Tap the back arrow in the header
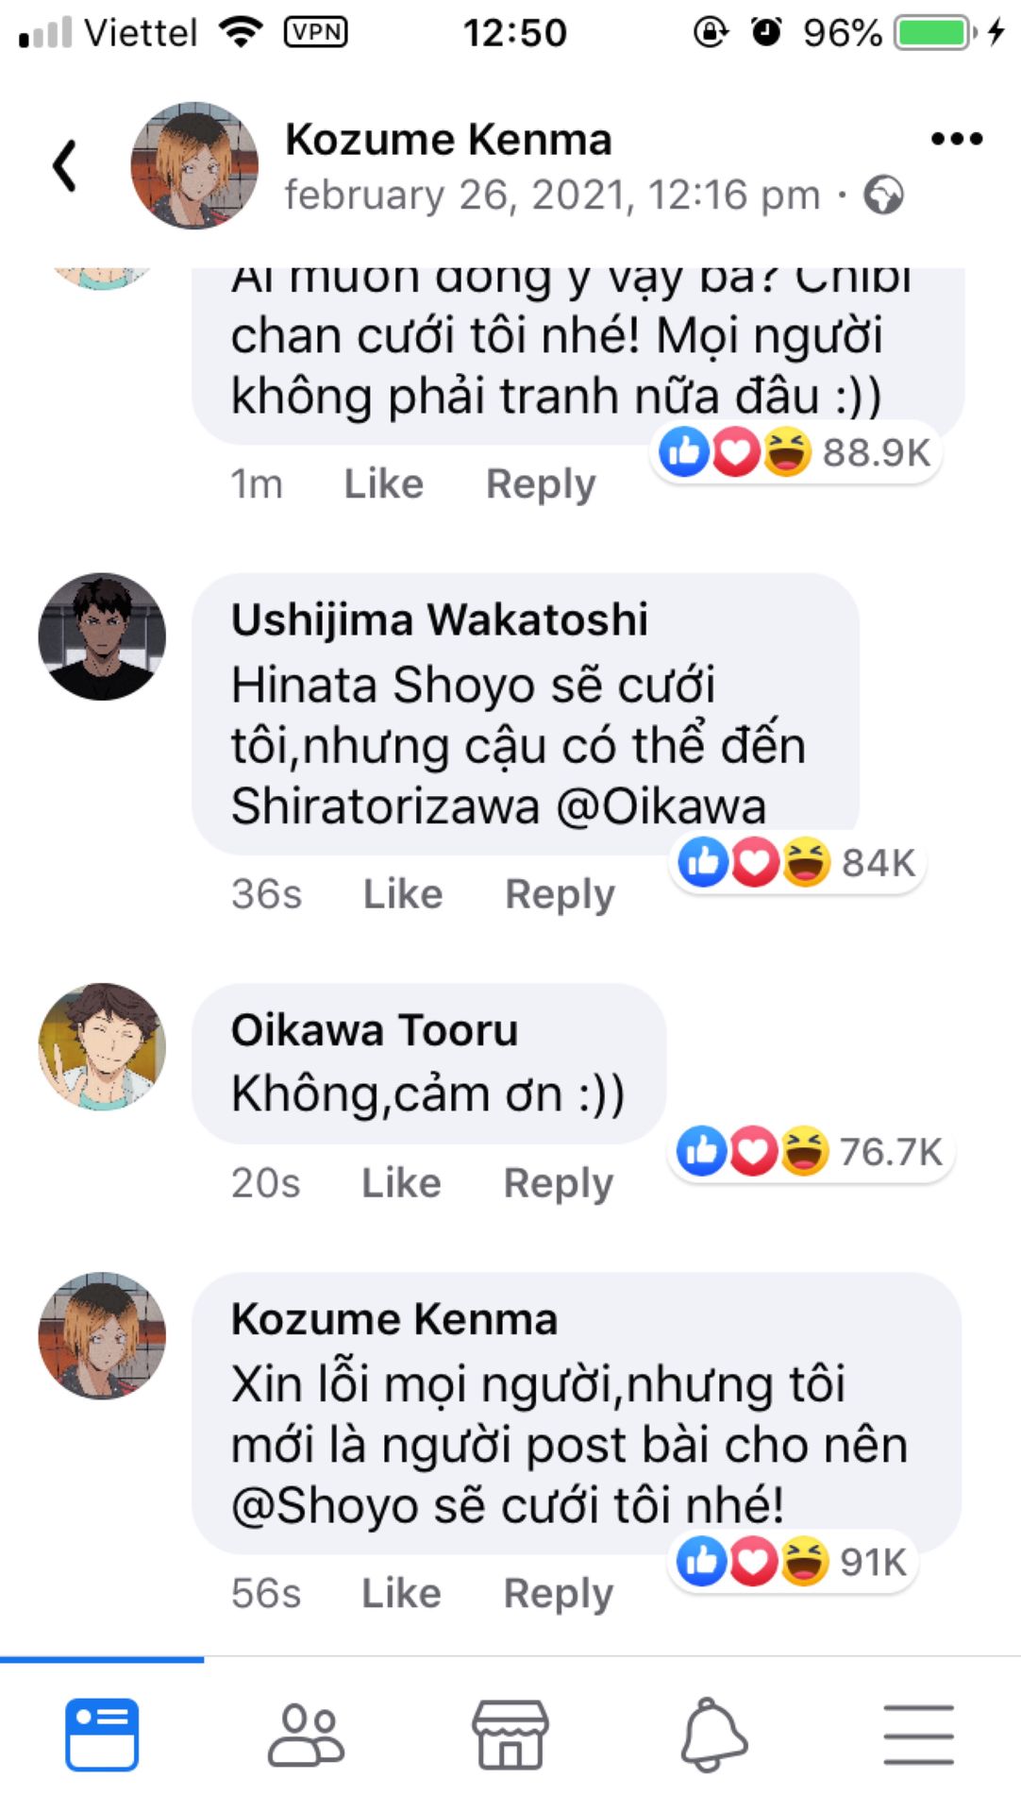This screenshot has height=1813, width=1021. point(64,166)
